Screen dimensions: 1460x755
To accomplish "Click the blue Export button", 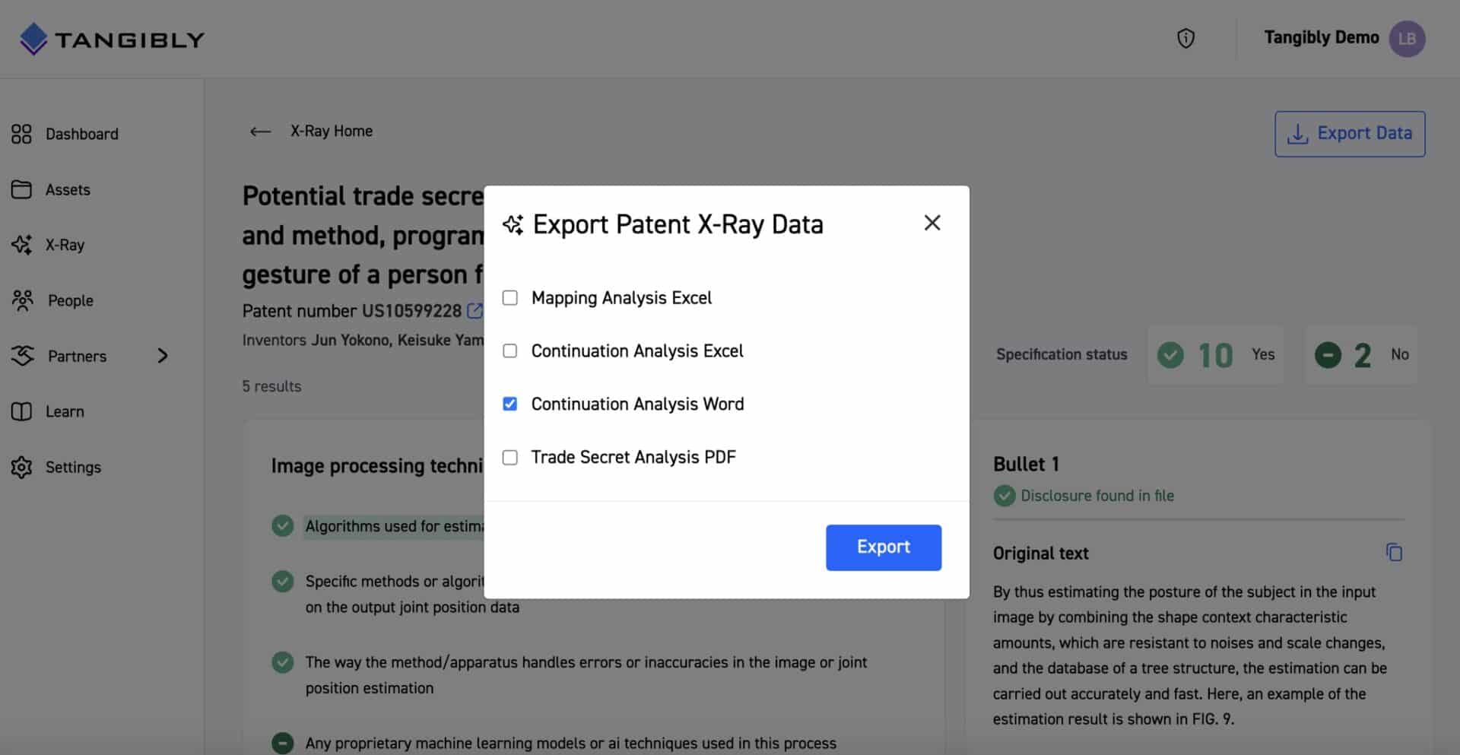I will tap(883, 547).
